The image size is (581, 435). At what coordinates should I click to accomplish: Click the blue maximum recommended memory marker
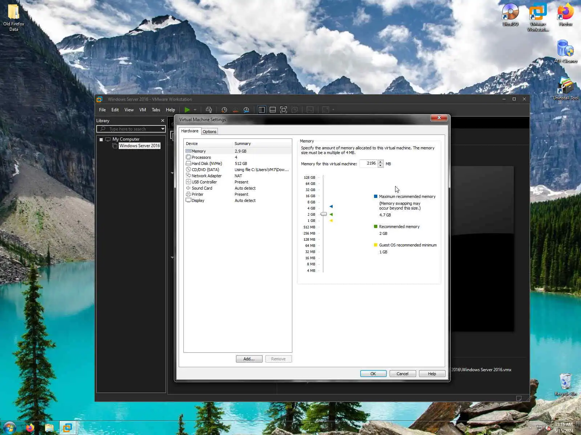[x=331, y=206]
